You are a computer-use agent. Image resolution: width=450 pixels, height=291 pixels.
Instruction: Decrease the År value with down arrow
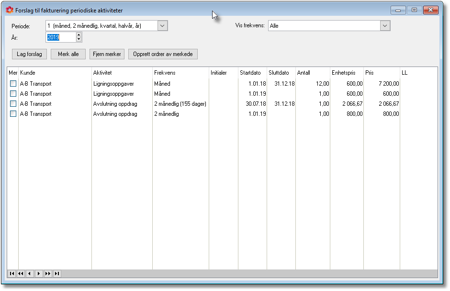79,39
